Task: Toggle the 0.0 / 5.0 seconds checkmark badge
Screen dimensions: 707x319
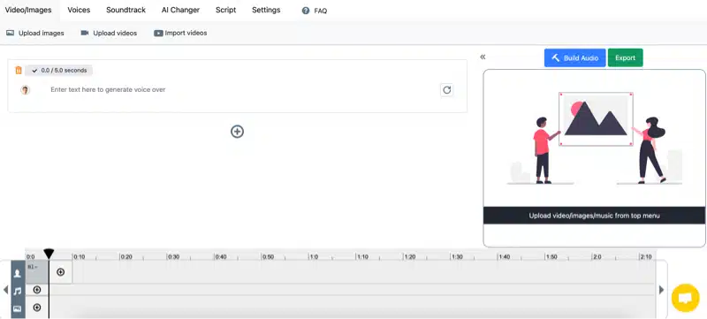Action: tap(58, 71)
